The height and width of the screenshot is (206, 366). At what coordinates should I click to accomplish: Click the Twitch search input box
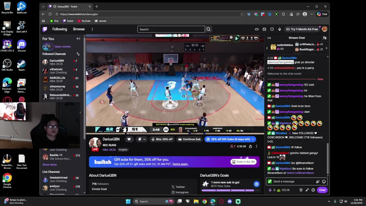pos(171,29)
